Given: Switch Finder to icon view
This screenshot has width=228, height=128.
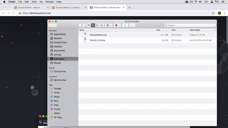Looking at the screenshot, I should [88, 25].
